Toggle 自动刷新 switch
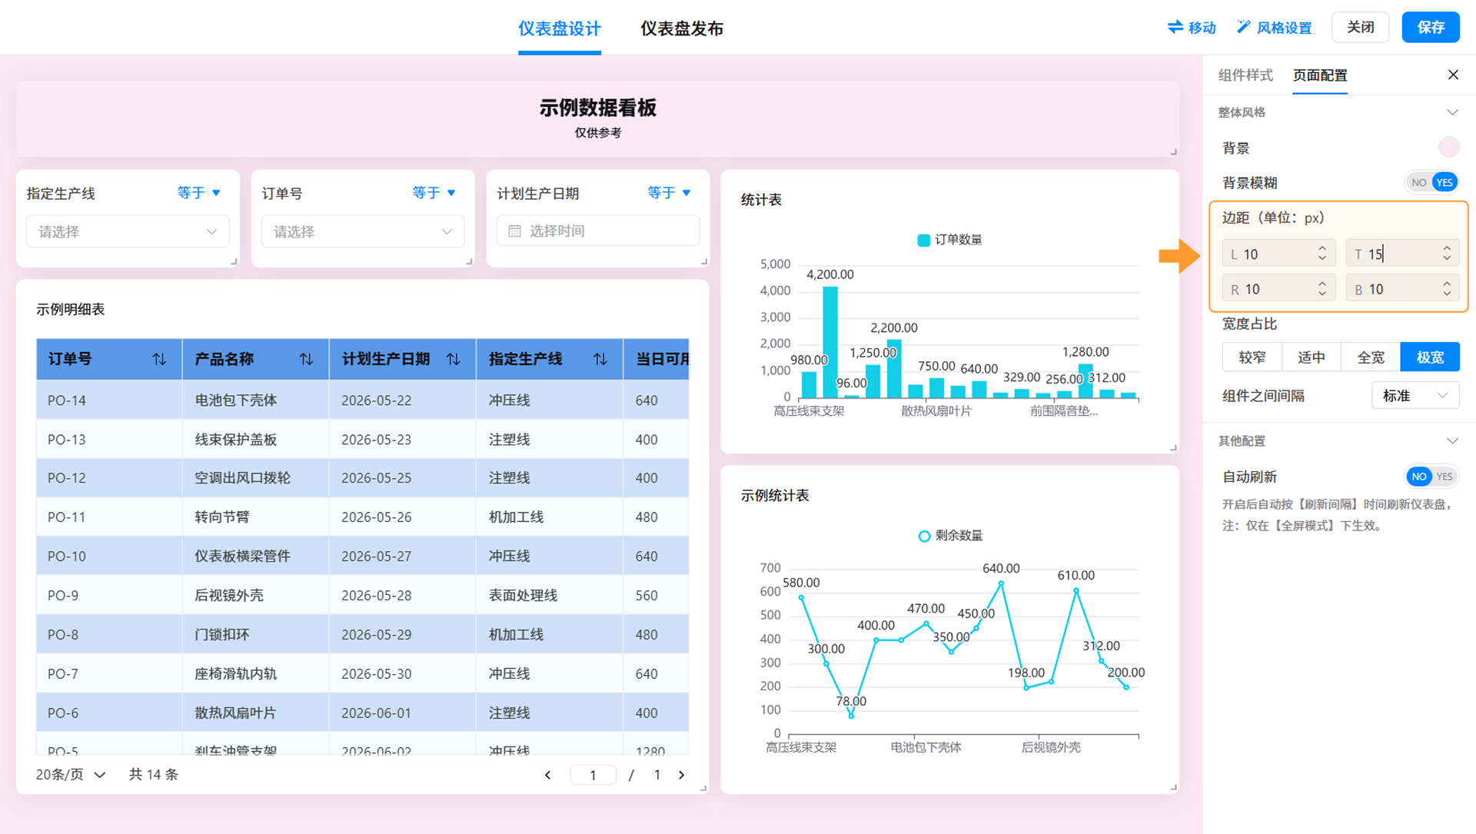The height and width of the screenshot is (834, 1476). click(1431, 477)
